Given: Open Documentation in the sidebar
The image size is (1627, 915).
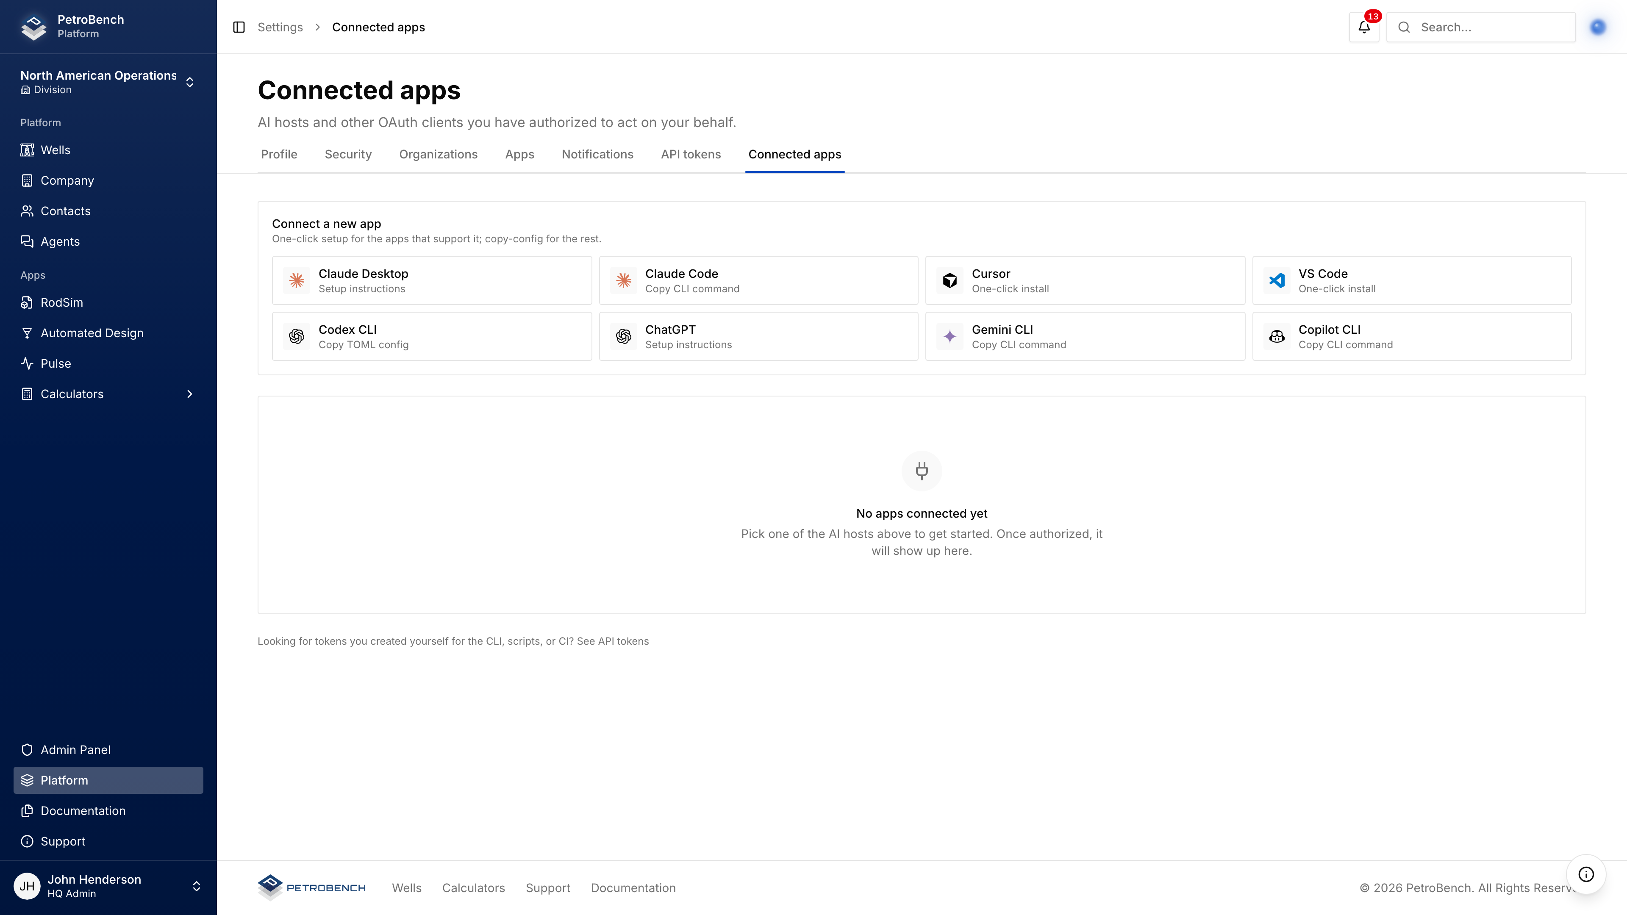Looking at the screenshot, I should click(108, 812).
